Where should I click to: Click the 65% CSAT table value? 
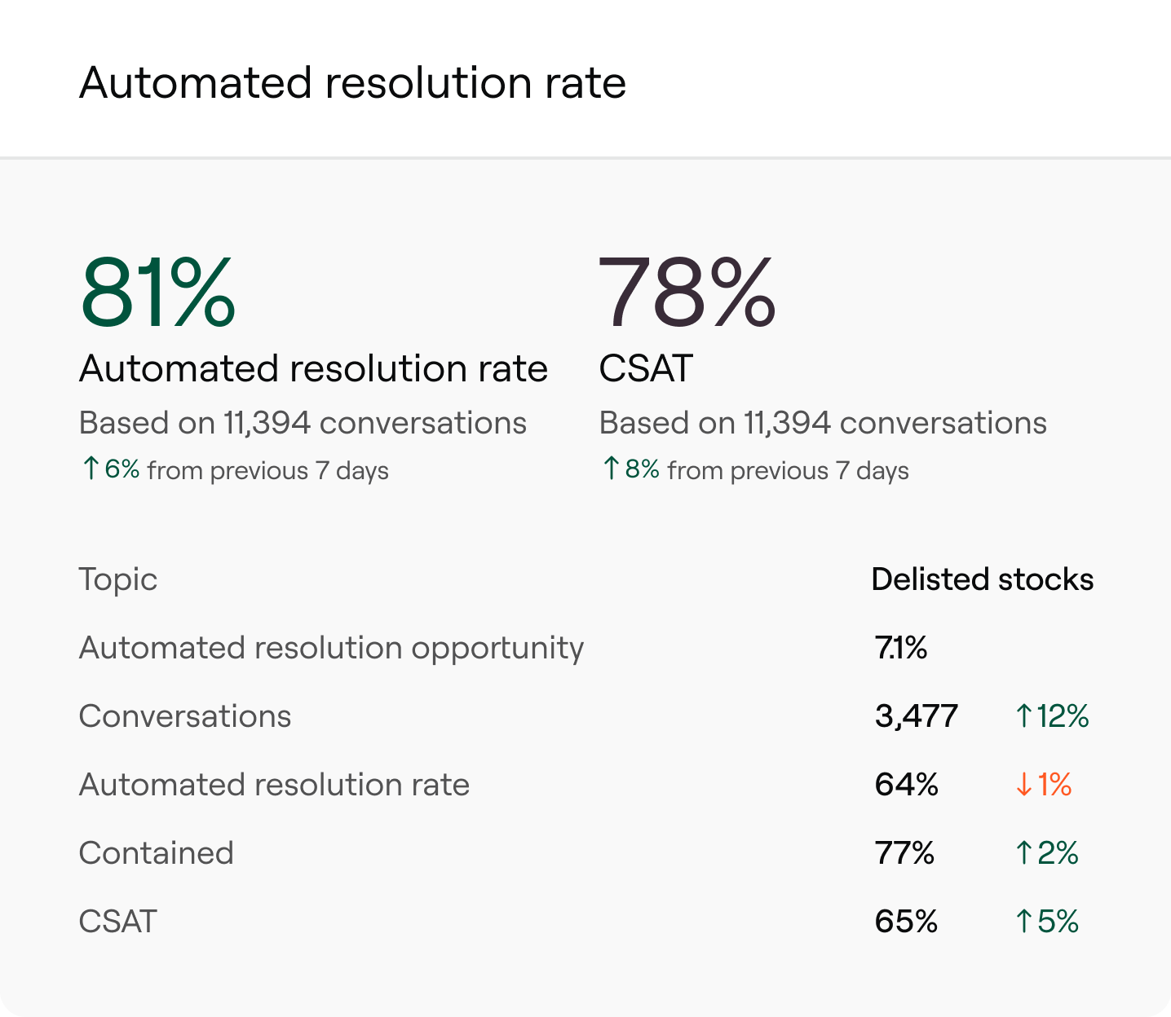coord(906,922)
